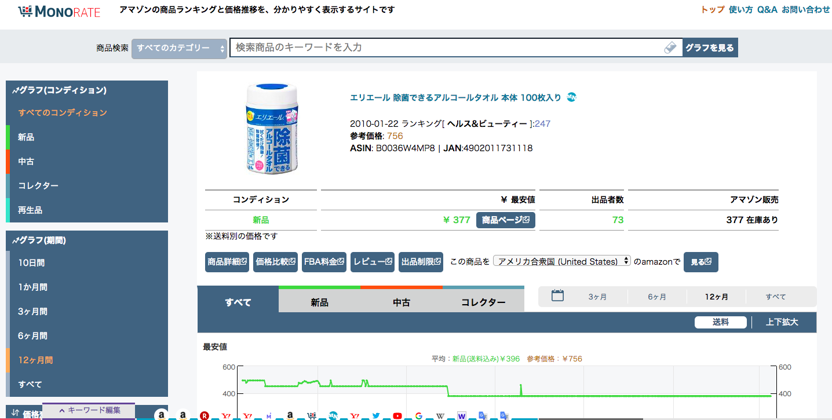Choose the 3ヶ月 period tab

tap(597, 297)
